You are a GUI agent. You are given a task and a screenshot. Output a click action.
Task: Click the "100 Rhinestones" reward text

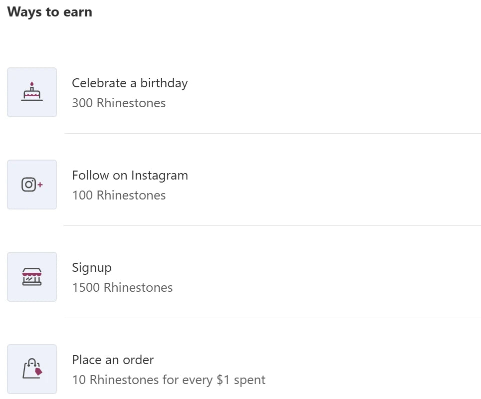[x=119, y=196]
